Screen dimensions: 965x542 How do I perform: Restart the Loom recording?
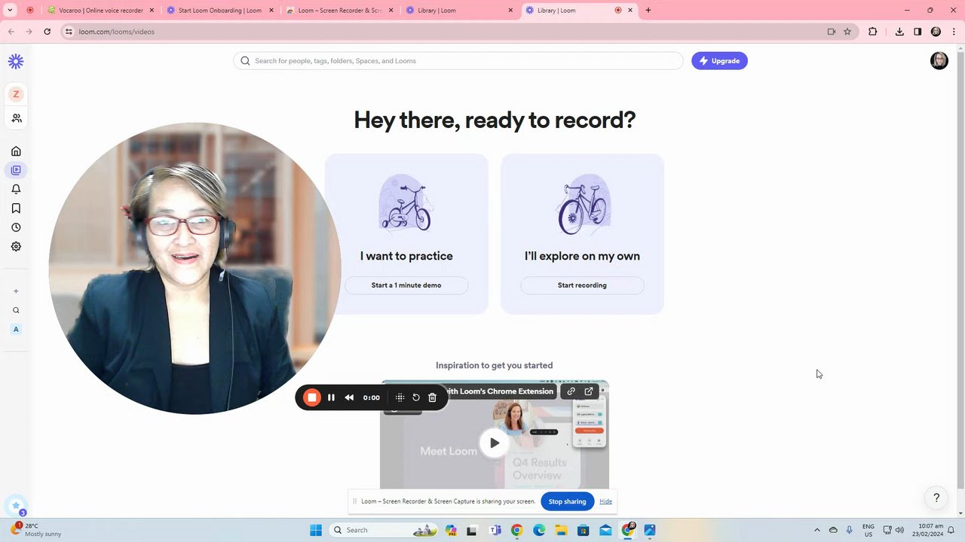tap(416, 397)
